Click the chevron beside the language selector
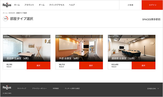The image size is (163, 97). 158,88
